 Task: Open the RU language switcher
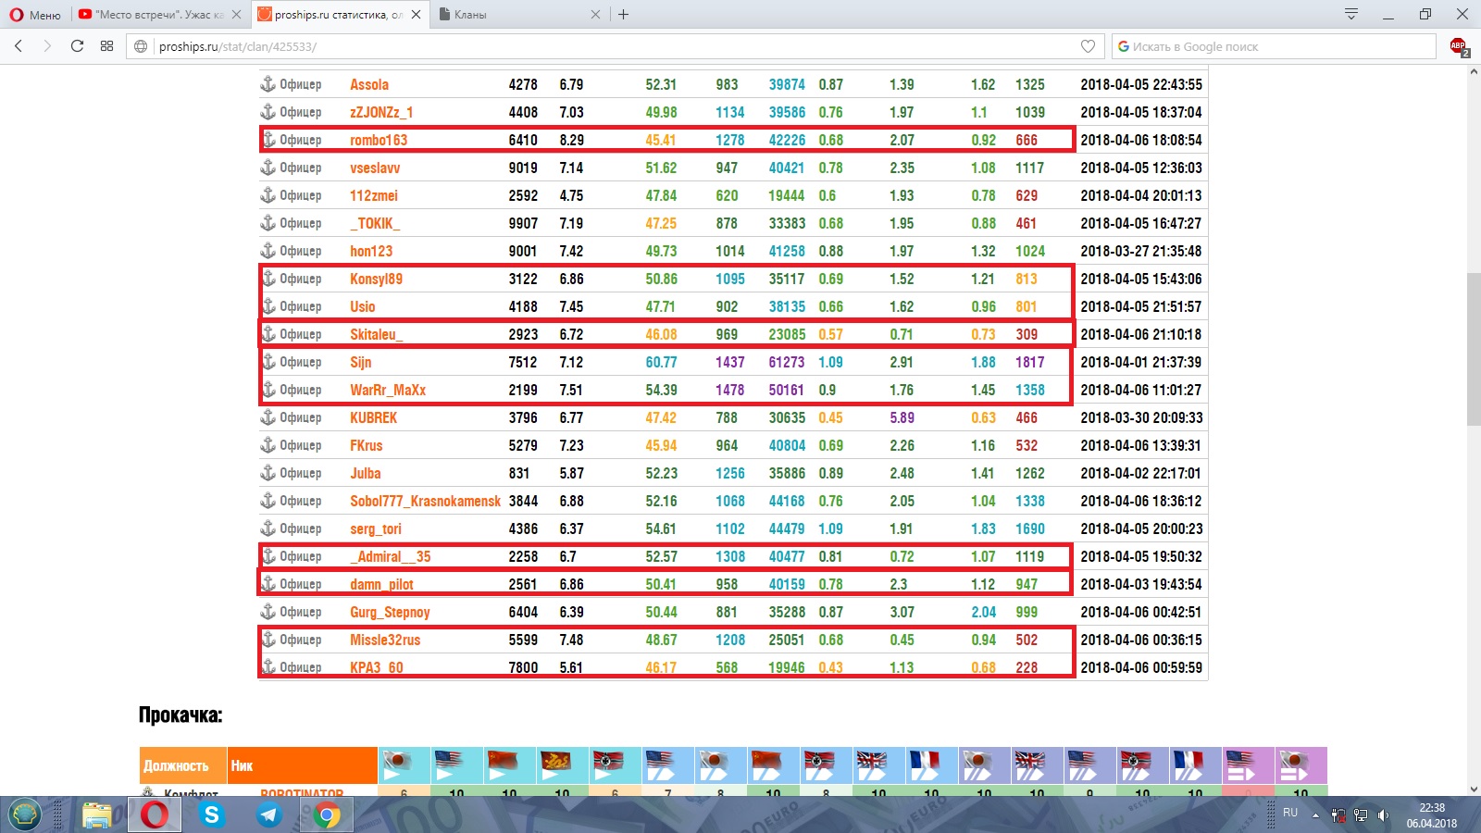pos(1290,813)
